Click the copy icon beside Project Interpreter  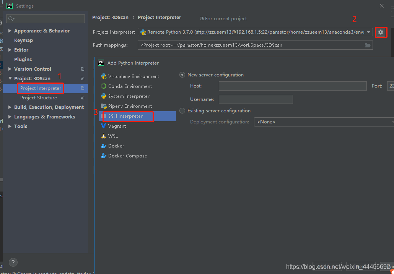point(82,88)
